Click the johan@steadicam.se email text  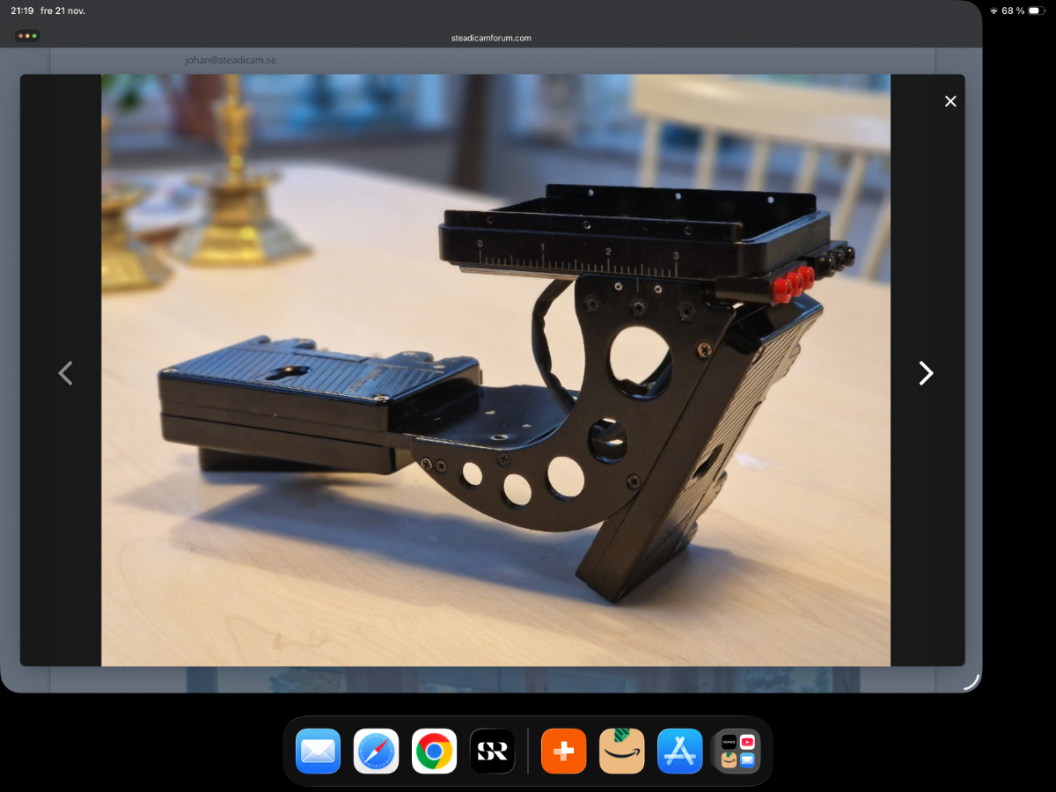(230, 60)
